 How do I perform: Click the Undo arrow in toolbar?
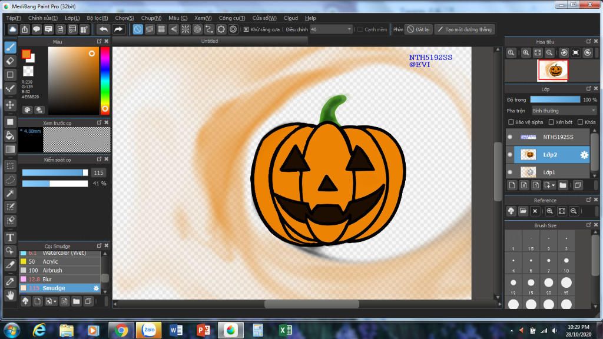[x=104, y=29]
